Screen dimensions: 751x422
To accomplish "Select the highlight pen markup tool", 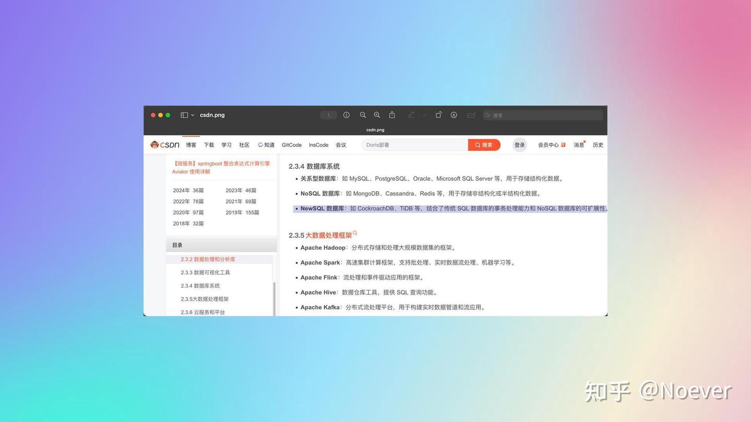I will (411, 115).
